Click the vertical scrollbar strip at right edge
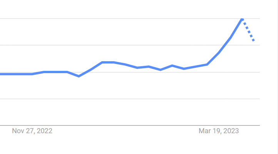This screenshot has width=278, height=154. click(277, 77)
